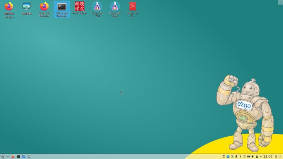283x159 pixels.
Task: Open the clipboard tray icon
Action: [x=224, y=157]
